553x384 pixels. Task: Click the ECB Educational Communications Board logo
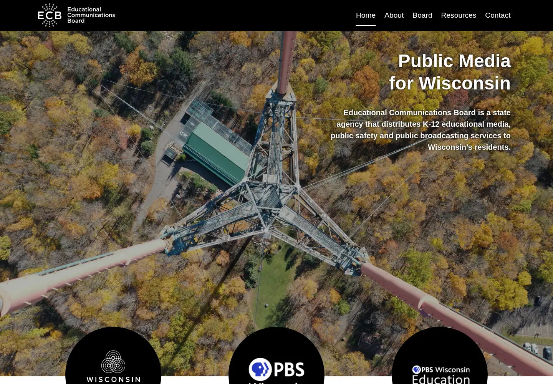point(76,15)
